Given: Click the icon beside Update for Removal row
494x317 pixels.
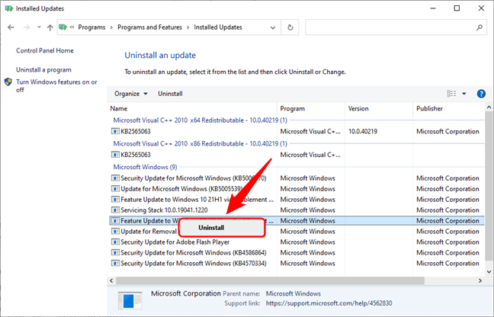Looking at the screenshot, I should click(x=115, y=232).
